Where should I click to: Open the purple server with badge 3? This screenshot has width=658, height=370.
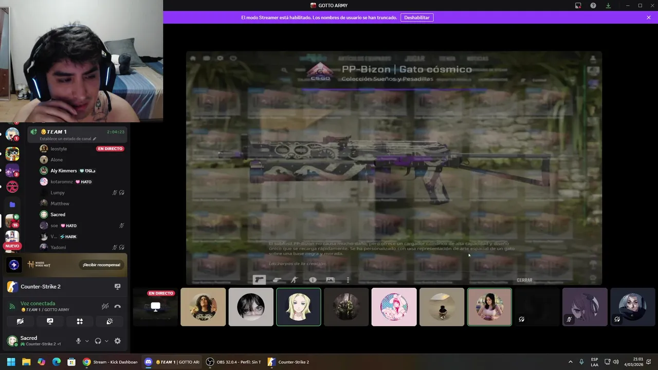[x=12, y=170]
